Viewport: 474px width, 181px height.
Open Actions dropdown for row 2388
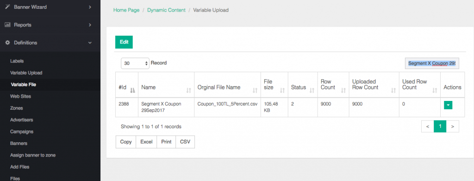tap(448, 105)
